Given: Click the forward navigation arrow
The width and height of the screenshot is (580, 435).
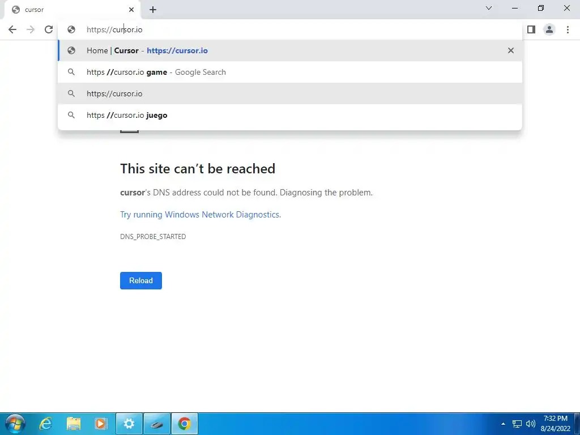Looking at the screenshot, I should (x=31, y=29).
